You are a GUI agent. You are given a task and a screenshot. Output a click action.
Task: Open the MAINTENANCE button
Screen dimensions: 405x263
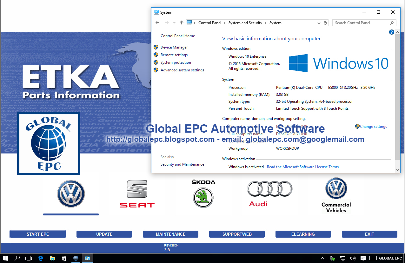coord(170,234)
